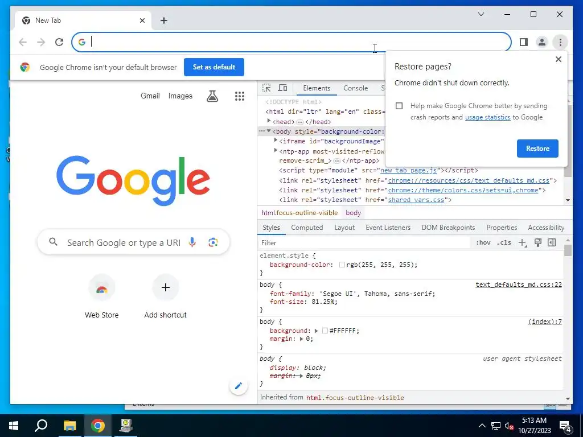Open a new tab with the plus icon
Screen dimensions: 583x437
point(163,20)
